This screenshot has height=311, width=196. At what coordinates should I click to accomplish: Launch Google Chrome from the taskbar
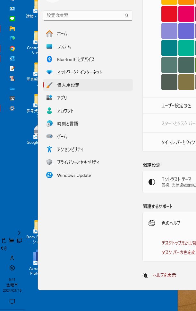click(x=12, y=49)
